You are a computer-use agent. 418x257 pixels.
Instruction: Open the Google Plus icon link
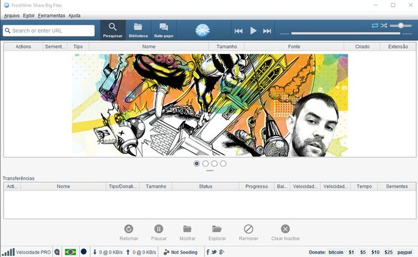pos(221,252)
